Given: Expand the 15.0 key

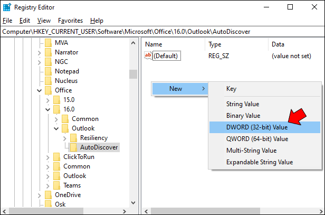Looking at the screenshot, I should (48, 100).
